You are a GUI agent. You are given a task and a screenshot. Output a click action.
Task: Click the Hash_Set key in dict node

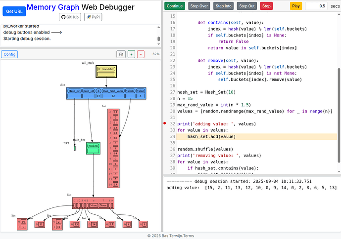pyautogui.click(x=74, y=91)
